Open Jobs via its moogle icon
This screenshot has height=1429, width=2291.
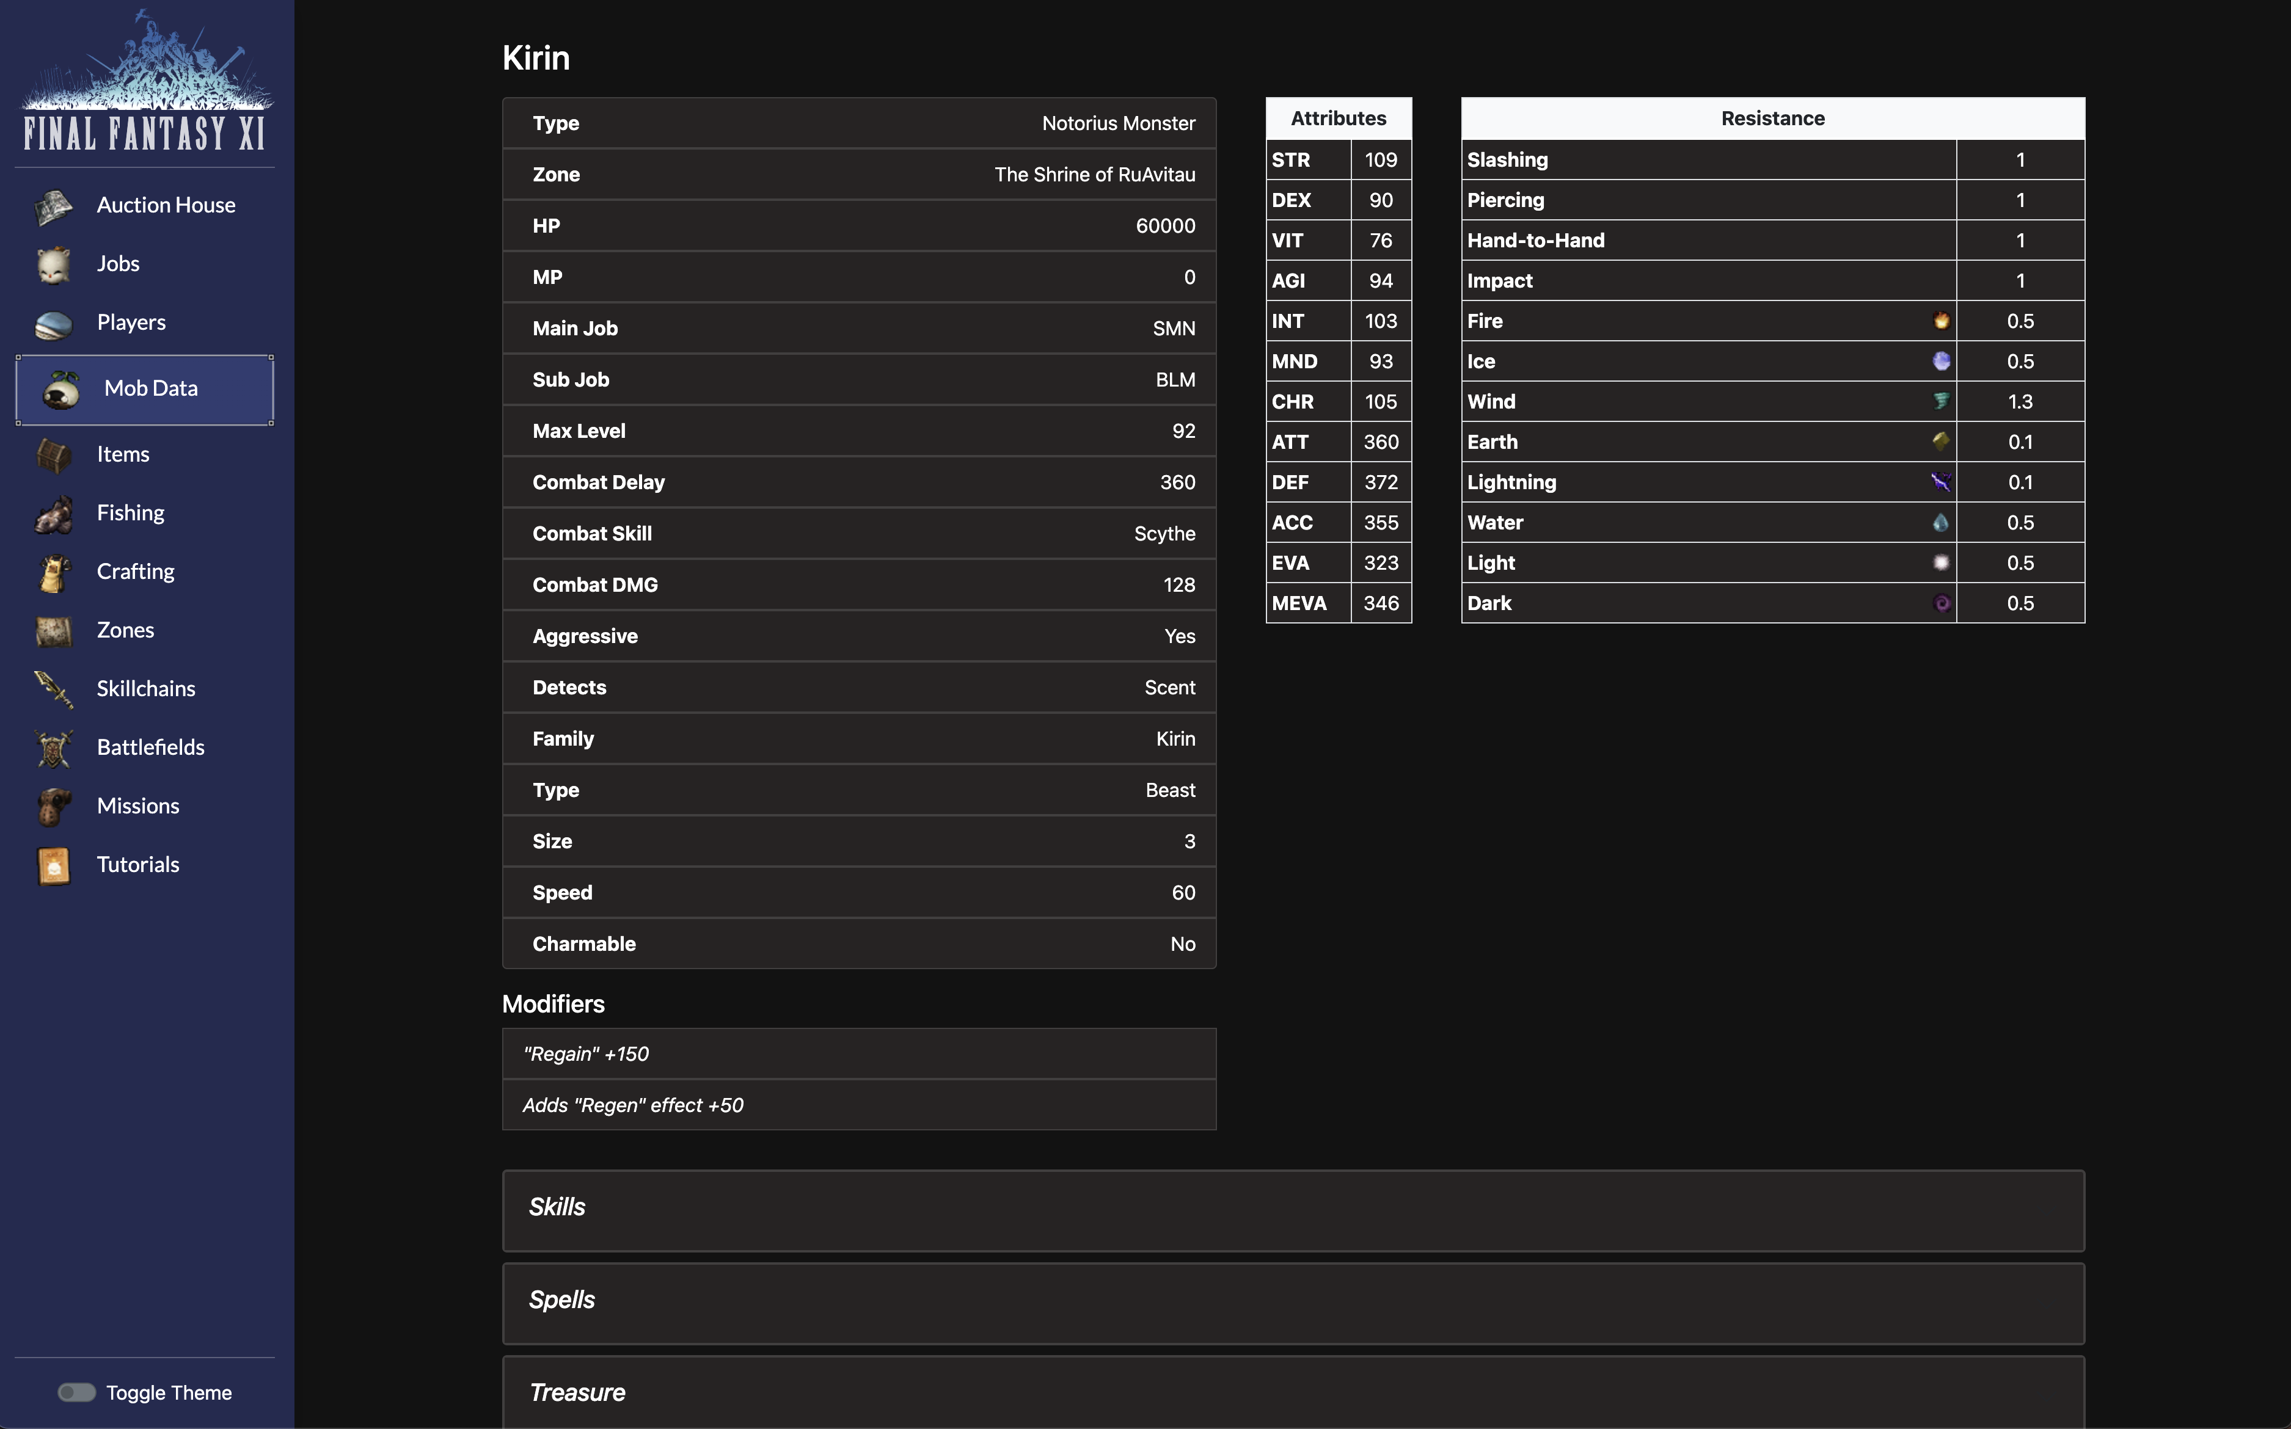[53, 264]
